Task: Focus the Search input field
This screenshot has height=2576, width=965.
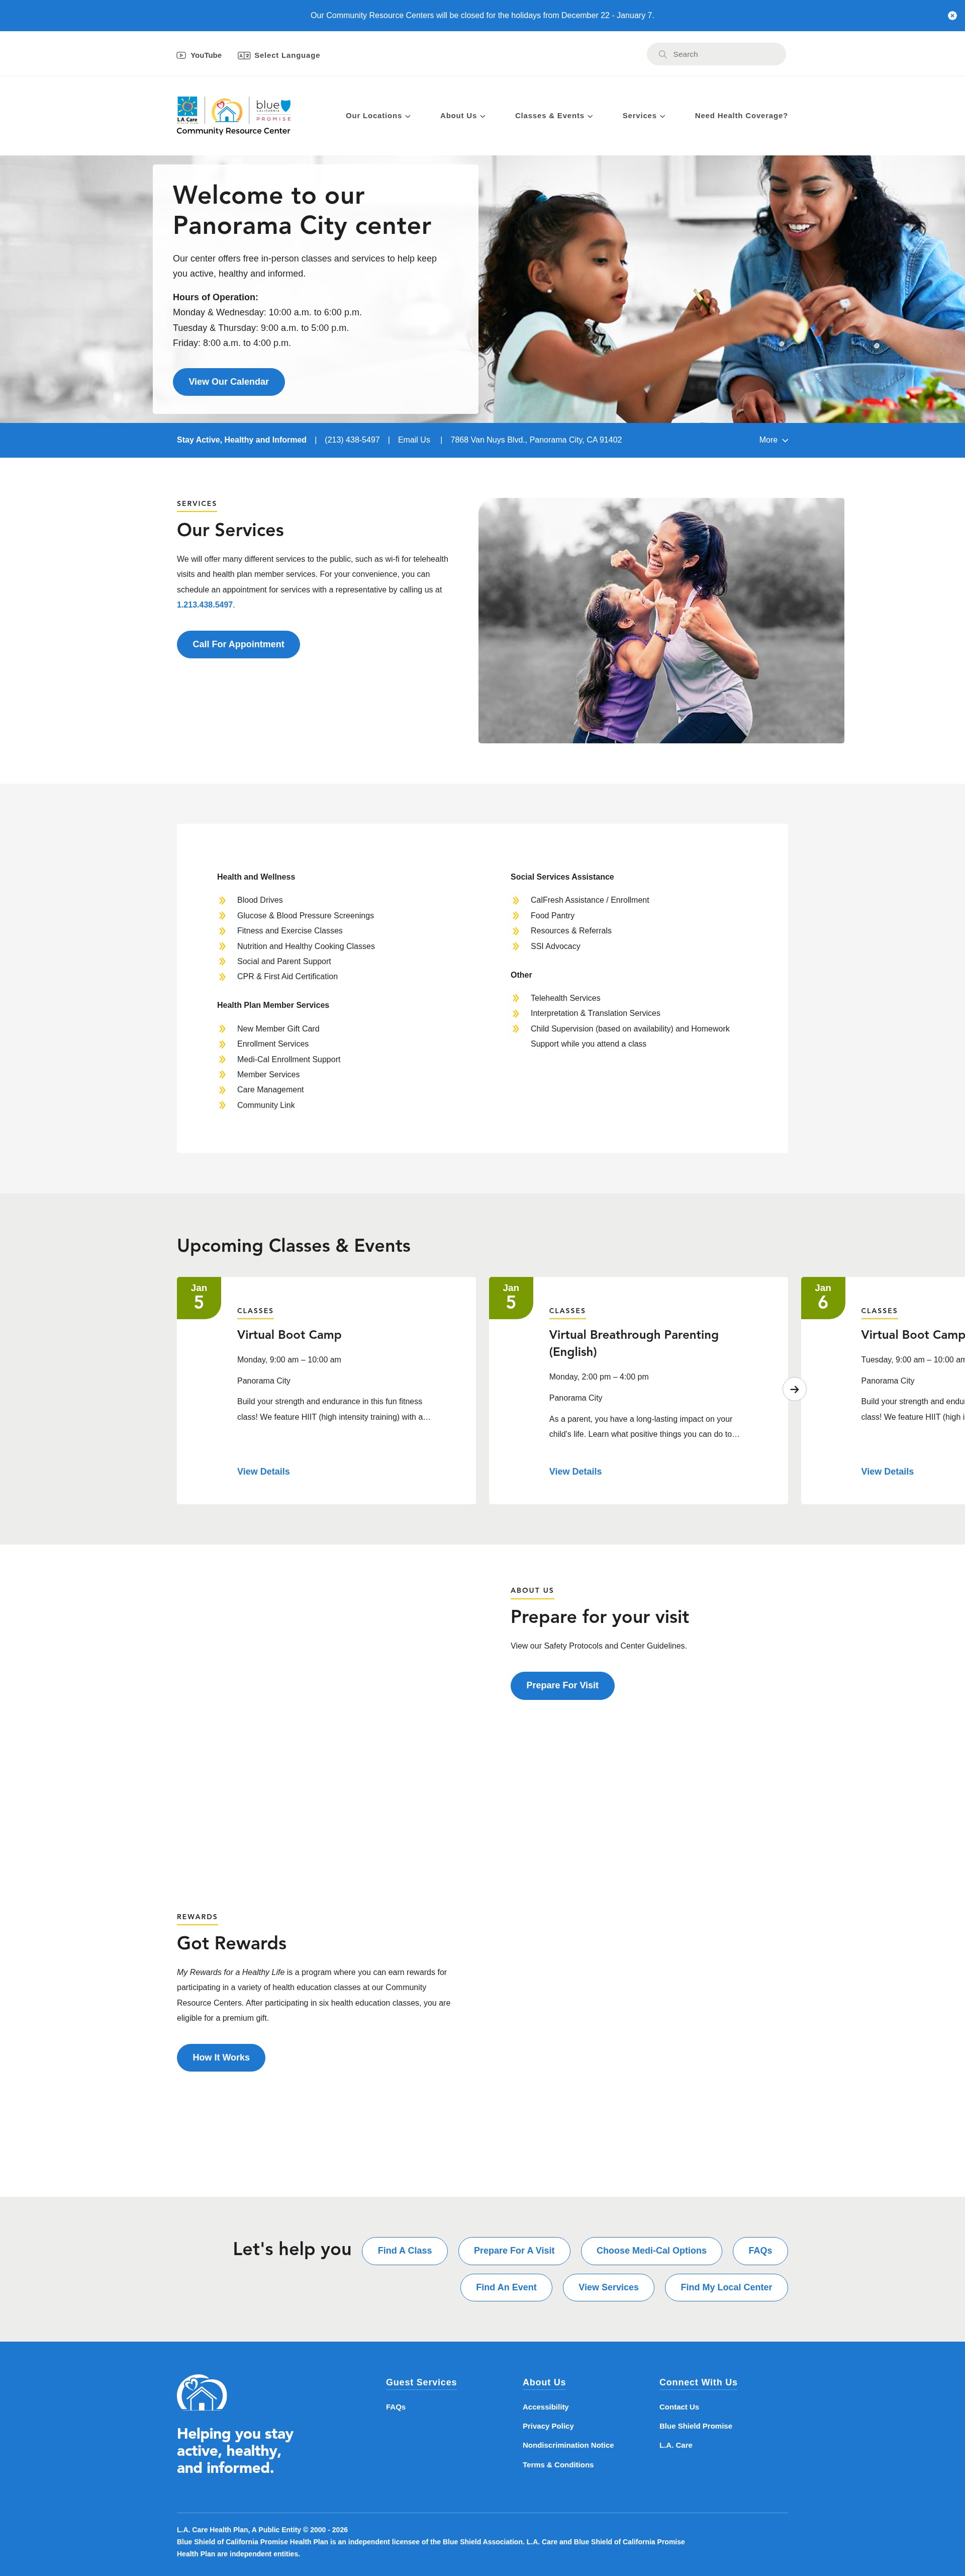Action: (716, 54)
